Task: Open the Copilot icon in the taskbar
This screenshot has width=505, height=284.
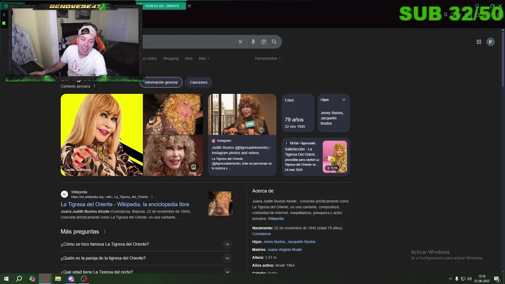Action: 32,279
